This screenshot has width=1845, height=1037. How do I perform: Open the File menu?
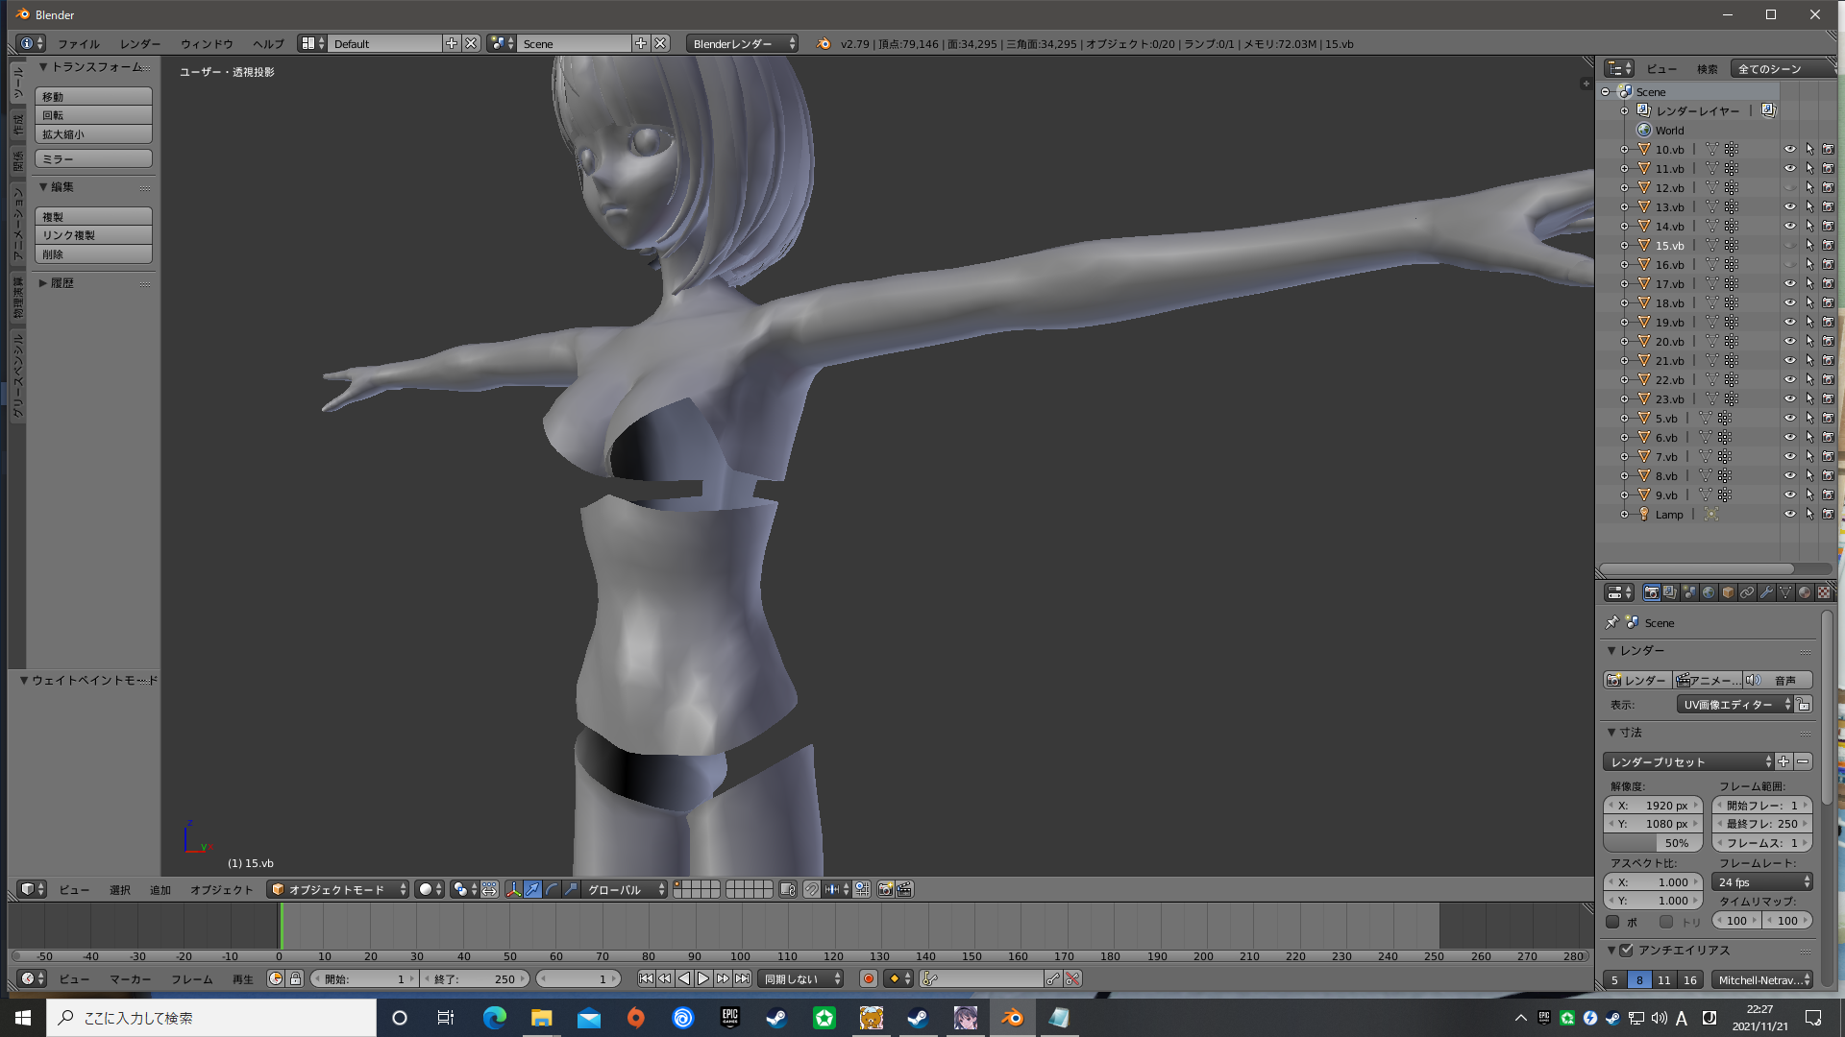coord(78,43)
